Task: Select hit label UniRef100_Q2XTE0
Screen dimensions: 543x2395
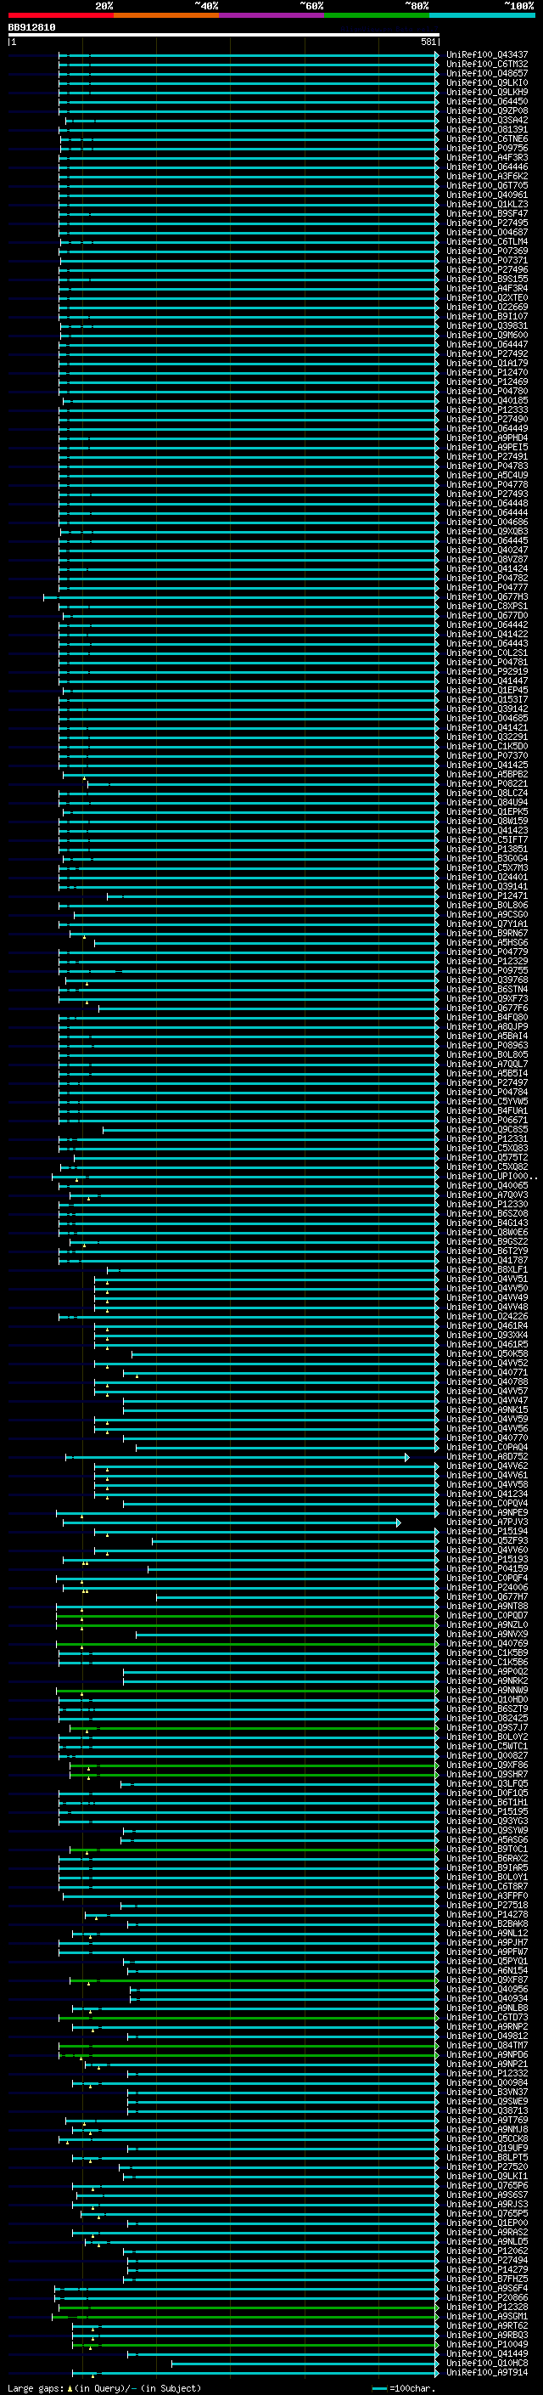Action: pyautogui.click(x=487, y=297)
